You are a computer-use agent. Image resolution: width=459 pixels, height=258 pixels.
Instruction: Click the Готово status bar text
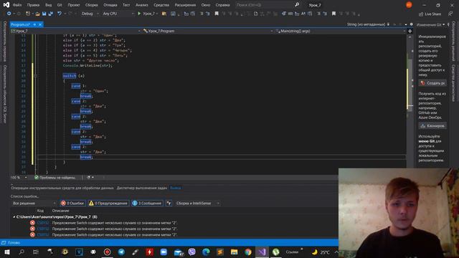(14, 242)
